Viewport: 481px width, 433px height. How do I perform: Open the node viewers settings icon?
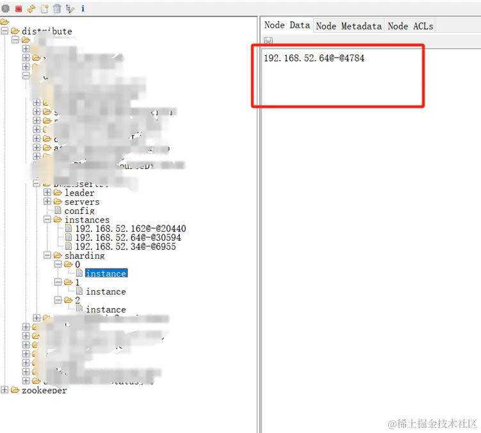pos(70,9)
